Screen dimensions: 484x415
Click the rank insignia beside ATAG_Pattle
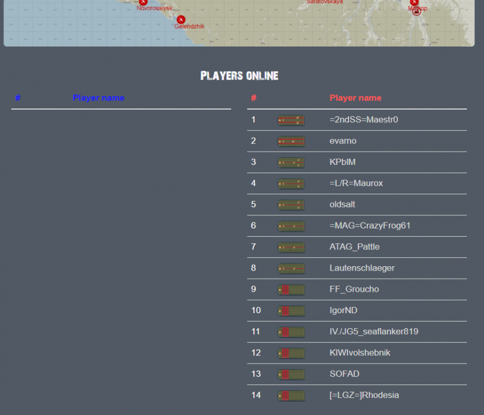(291, 247)
